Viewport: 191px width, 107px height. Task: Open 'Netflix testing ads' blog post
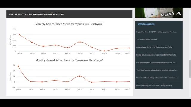point(155,85)
